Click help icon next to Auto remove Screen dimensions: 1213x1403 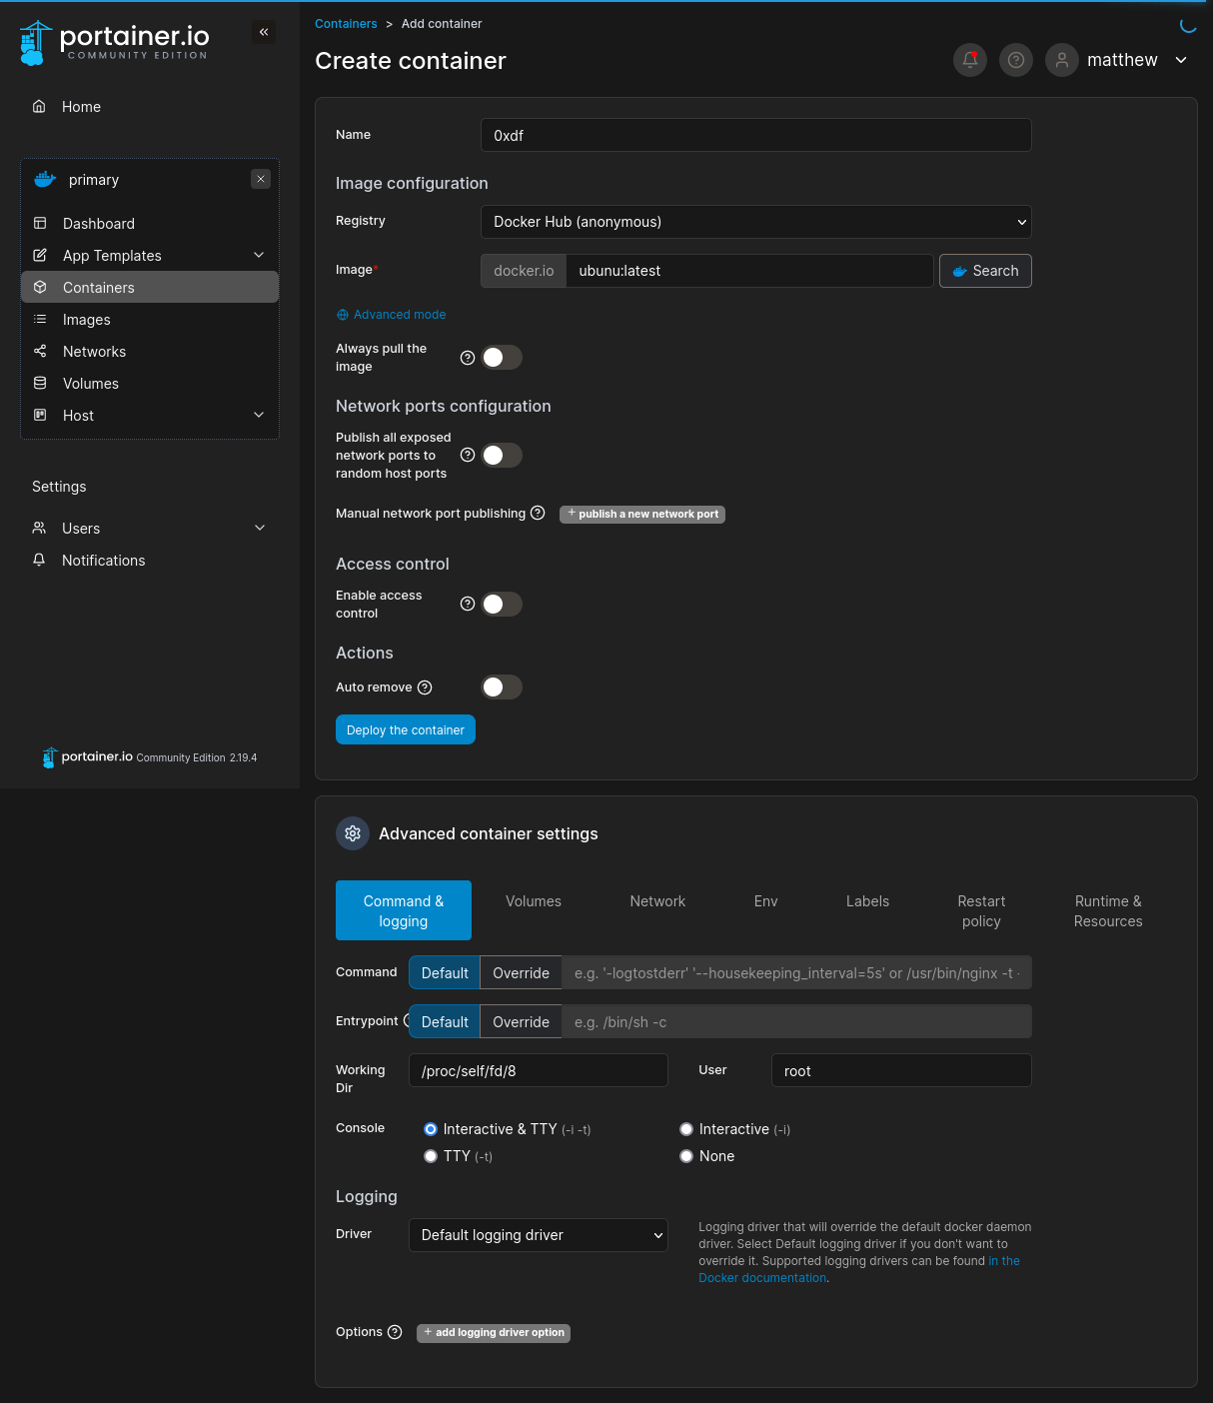(425, 688)
